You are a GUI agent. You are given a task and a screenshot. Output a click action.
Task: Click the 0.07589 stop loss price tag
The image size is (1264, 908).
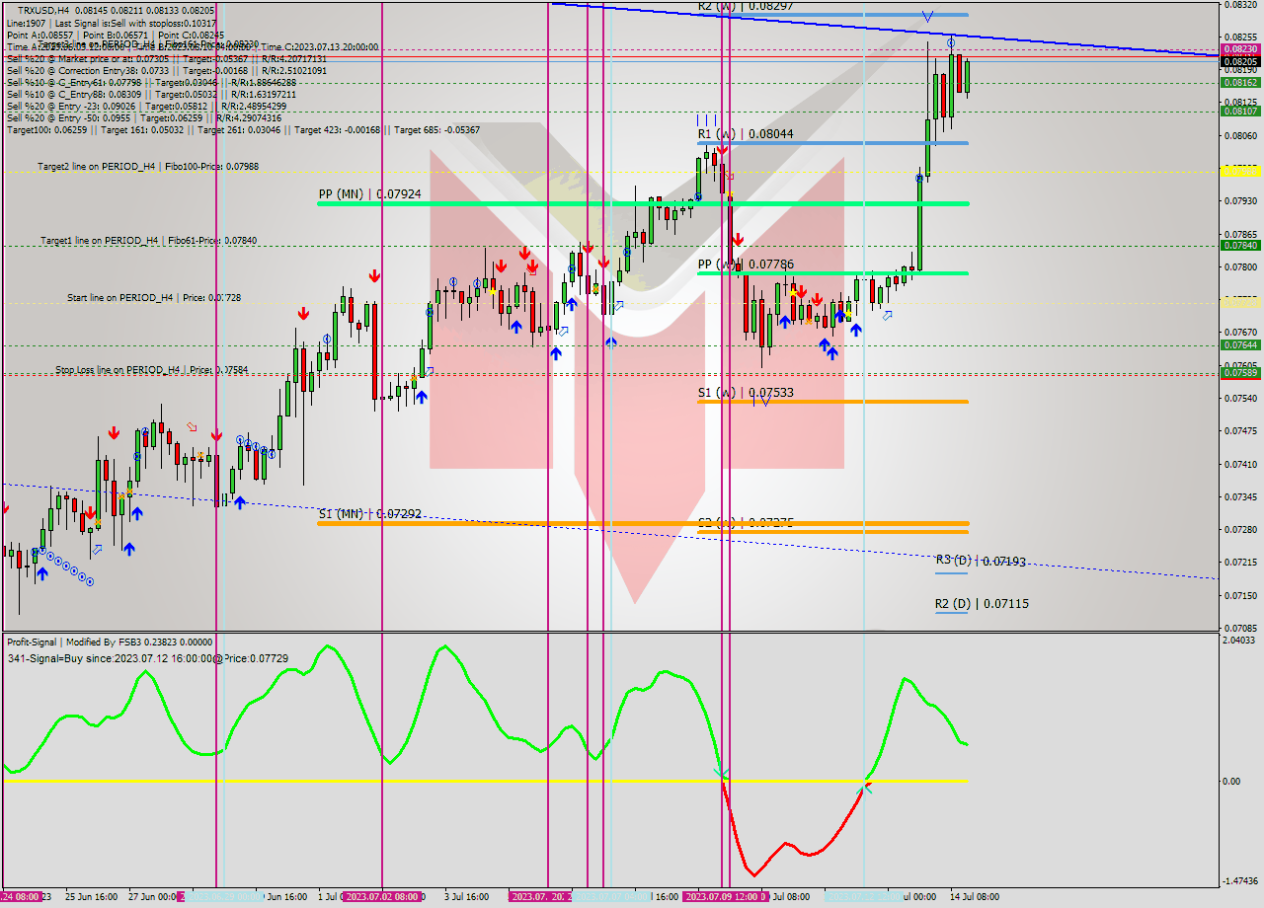coord(1240,373)
